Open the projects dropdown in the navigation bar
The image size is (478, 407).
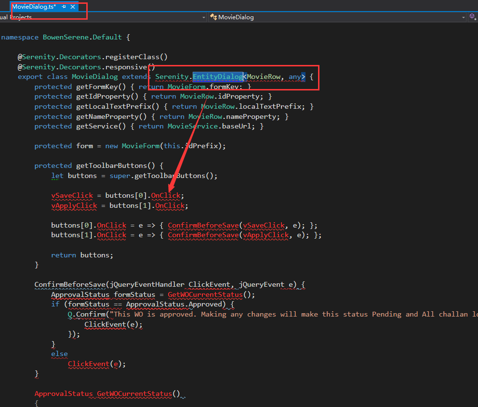click(x=203, y=17)
